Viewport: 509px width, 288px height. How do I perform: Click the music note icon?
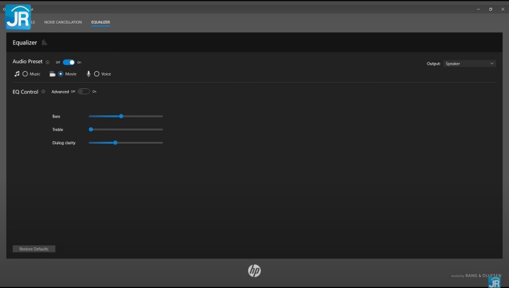click(17, 74)
